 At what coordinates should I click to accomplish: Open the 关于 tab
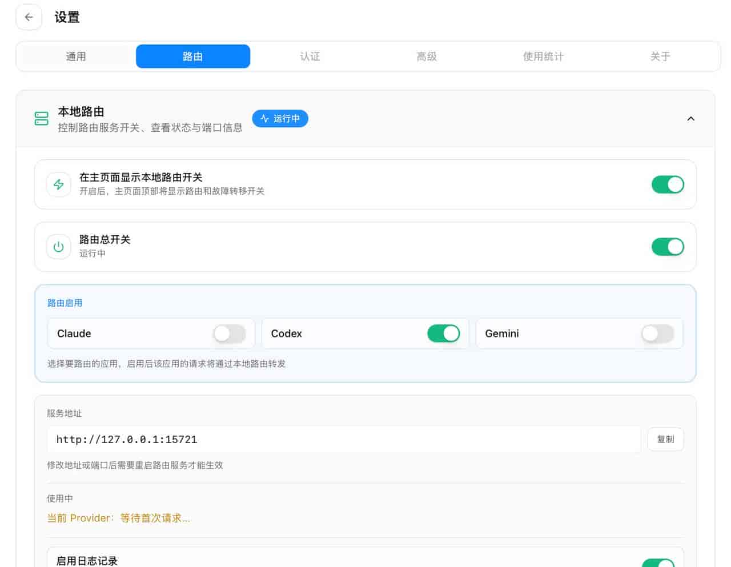[660, 57]
